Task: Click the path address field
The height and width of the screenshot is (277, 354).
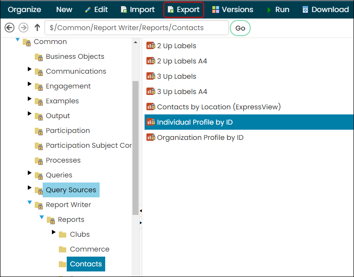Action: [137, 28]
